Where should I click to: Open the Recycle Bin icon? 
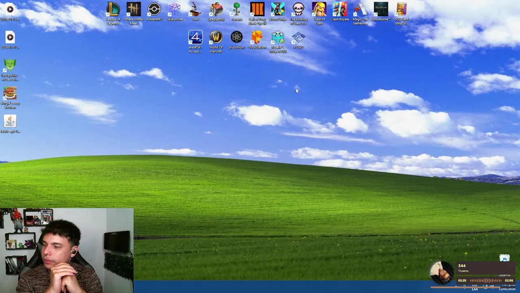(x=505, y=258)
